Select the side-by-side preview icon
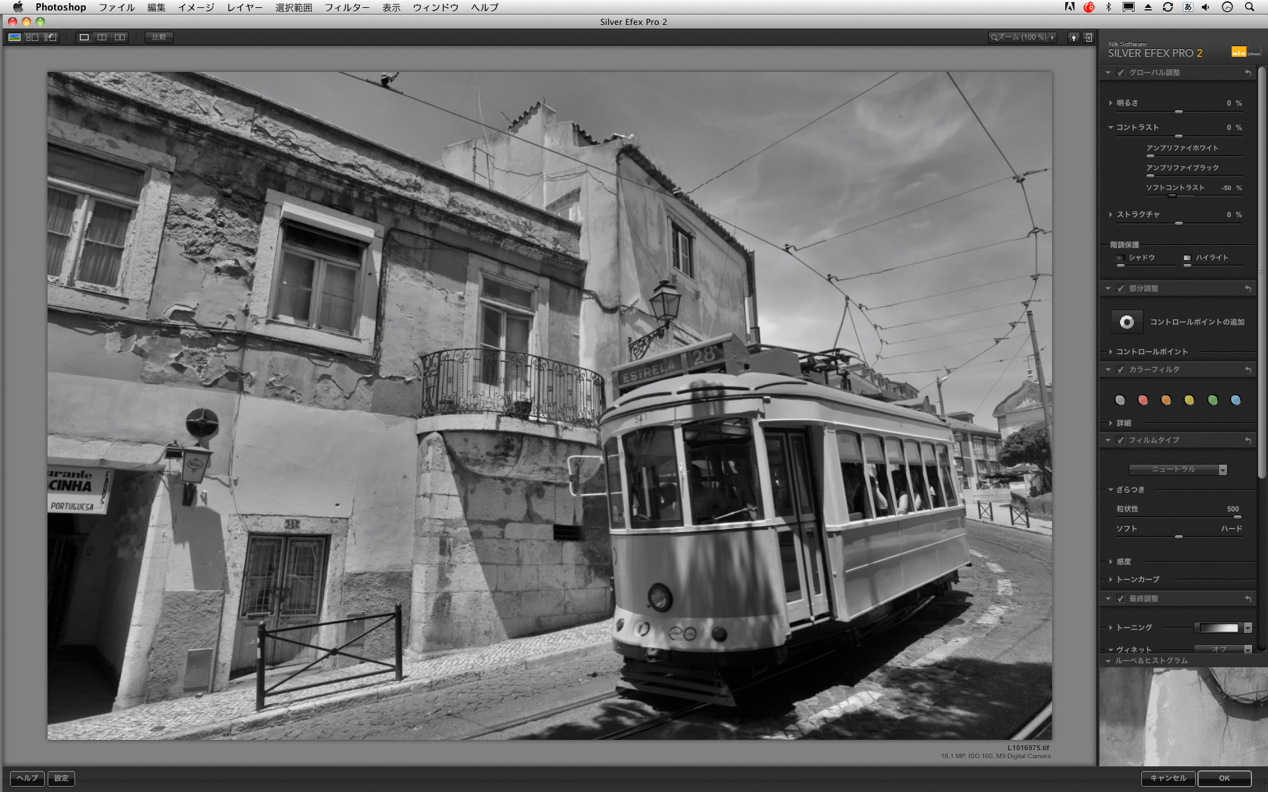Screen dimensions: 1268x792 120,38
